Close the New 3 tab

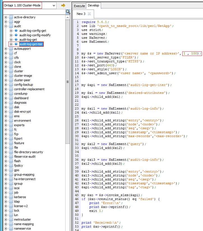pyautogui.click(x=89, y=14)
